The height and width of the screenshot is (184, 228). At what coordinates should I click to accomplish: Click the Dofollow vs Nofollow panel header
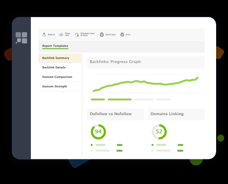pyautogui.click(x=115, y=114)
